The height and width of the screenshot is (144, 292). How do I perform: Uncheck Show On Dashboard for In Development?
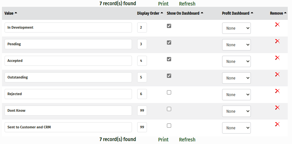pyautogui.click(x=169, y=26)
